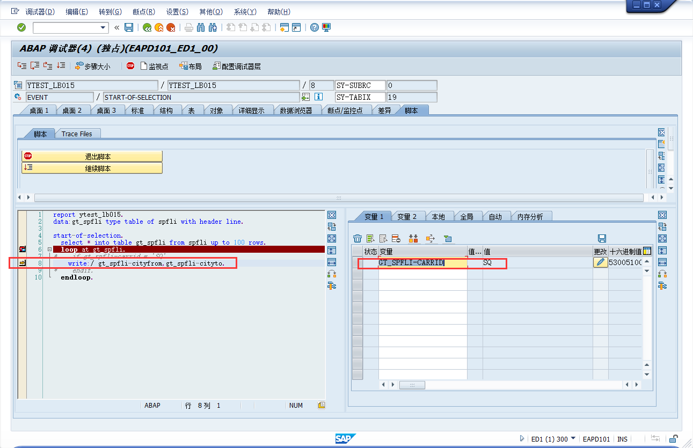The width and height of the screenshot is (693, 448).
Task: Open the 调试器(D) menu
Action: 40,12
